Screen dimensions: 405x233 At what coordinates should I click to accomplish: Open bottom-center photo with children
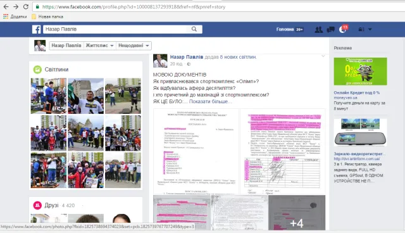pos(86,170)
